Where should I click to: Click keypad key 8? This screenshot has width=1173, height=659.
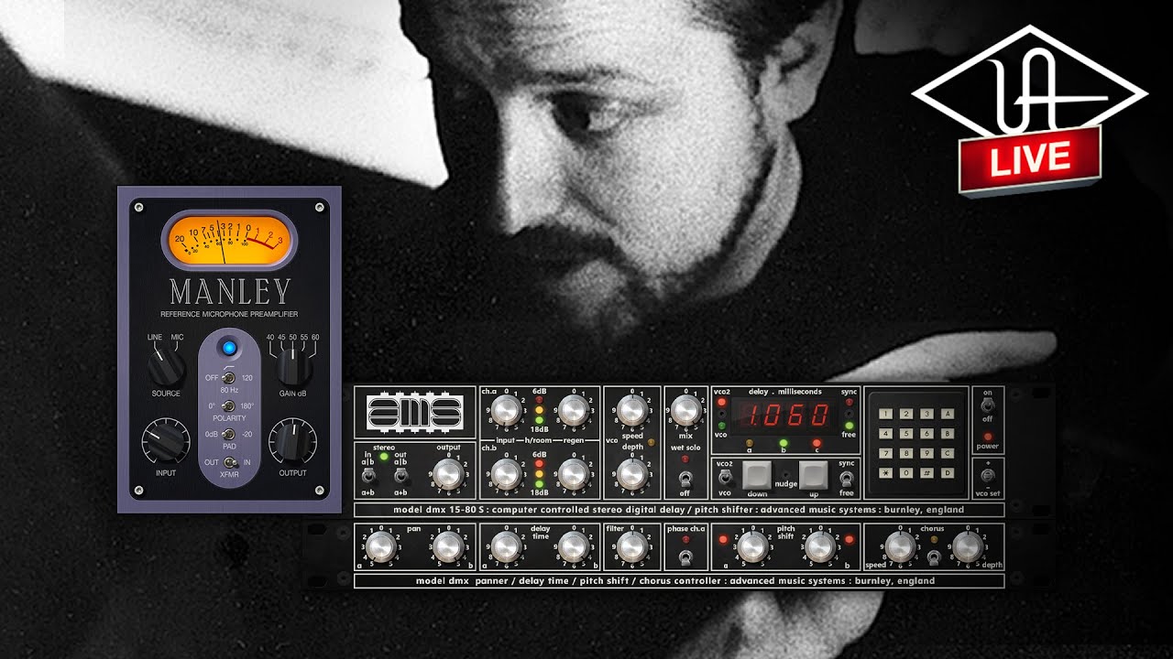point(906,453)
